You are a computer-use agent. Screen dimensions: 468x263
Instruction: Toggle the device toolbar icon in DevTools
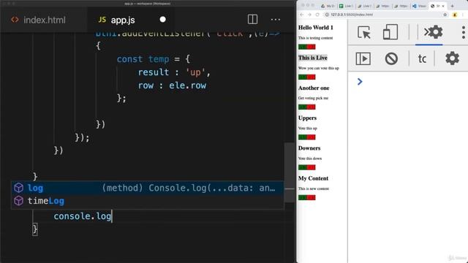pyautogui.click(x=390, y=32)
